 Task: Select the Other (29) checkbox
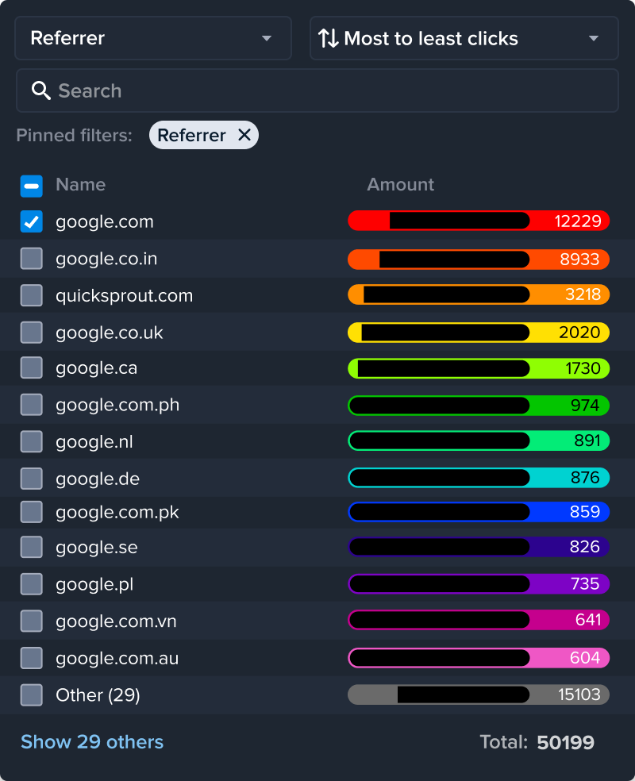point(31,695)
